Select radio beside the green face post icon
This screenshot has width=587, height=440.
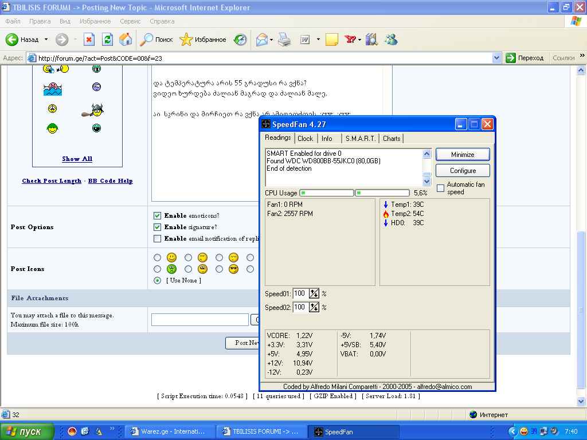pos(157,269)
